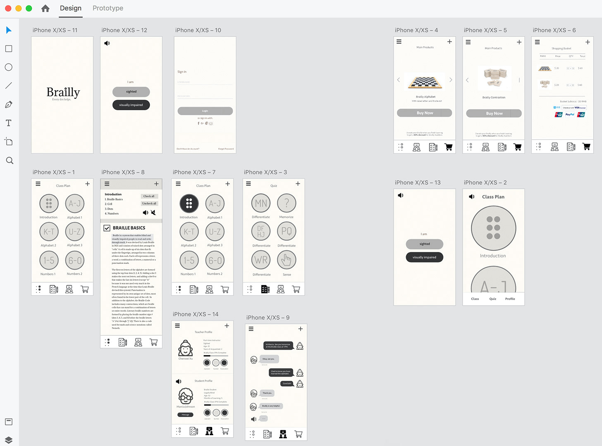This screenshot has width=602, height=446.
Task: Select the Line tool
Action: point(9,85)
